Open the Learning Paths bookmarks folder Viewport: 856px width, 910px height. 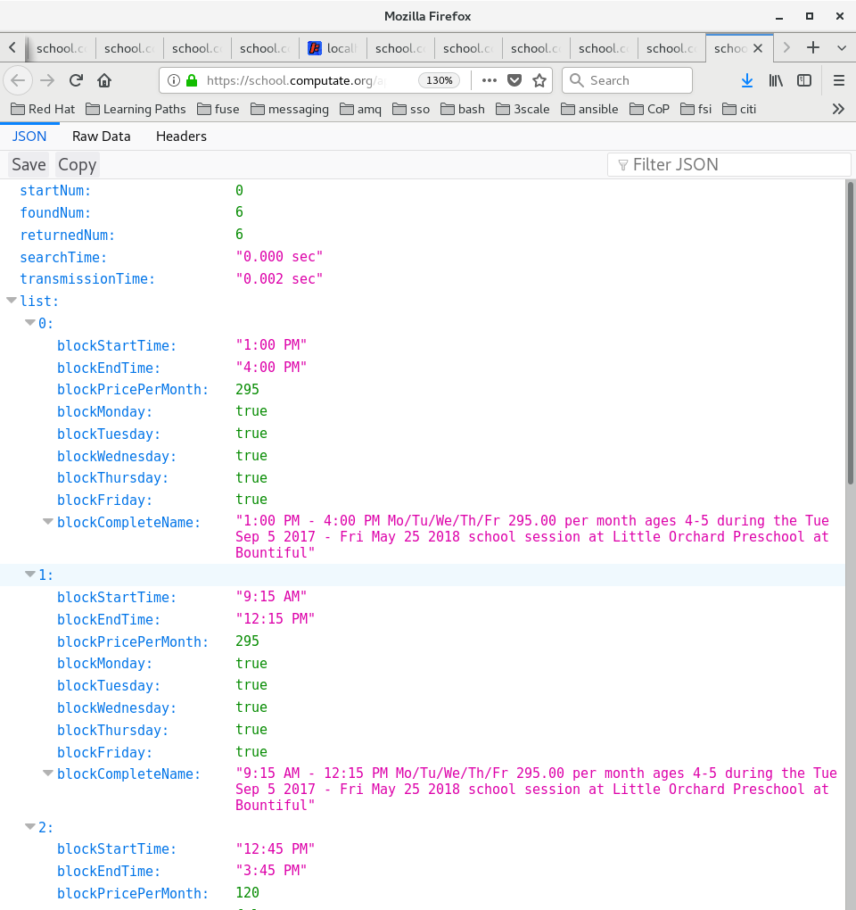coord(136,109)
